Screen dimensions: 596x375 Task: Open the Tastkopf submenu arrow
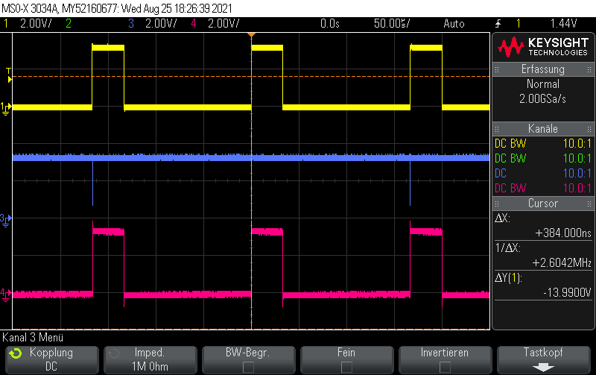point(543,368)
